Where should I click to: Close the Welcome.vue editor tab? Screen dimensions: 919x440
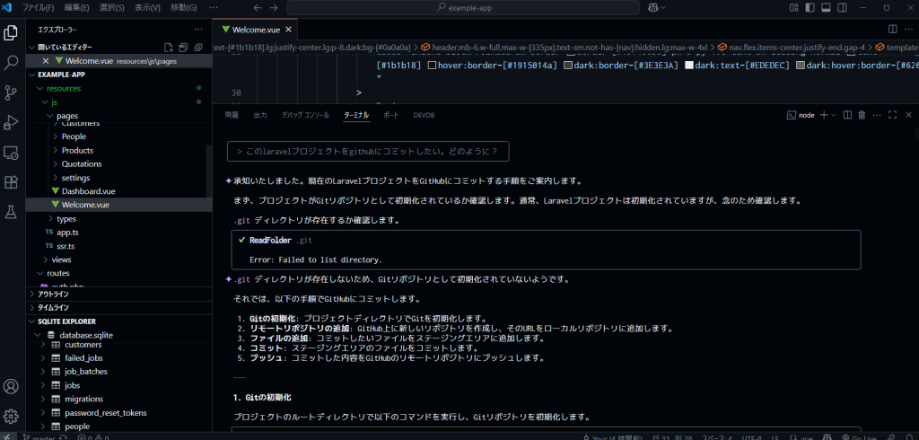pos(288,30)
